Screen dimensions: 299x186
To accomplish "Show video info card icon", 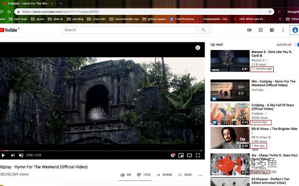I will coord(198,47).
